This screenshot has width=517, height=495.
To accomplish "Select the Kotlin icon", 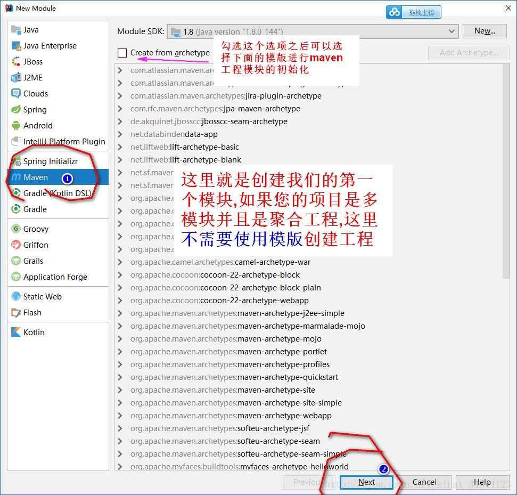I will (16, 332).
